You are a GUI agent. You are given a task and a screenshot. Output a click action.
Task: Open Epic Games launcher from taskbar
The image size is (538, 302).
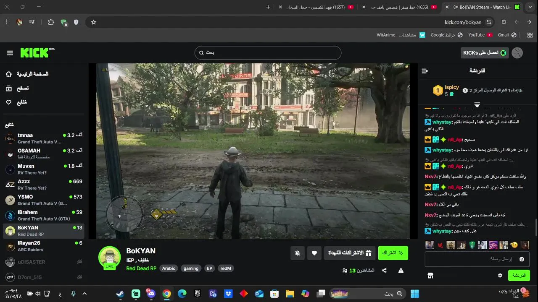(198, 294)
